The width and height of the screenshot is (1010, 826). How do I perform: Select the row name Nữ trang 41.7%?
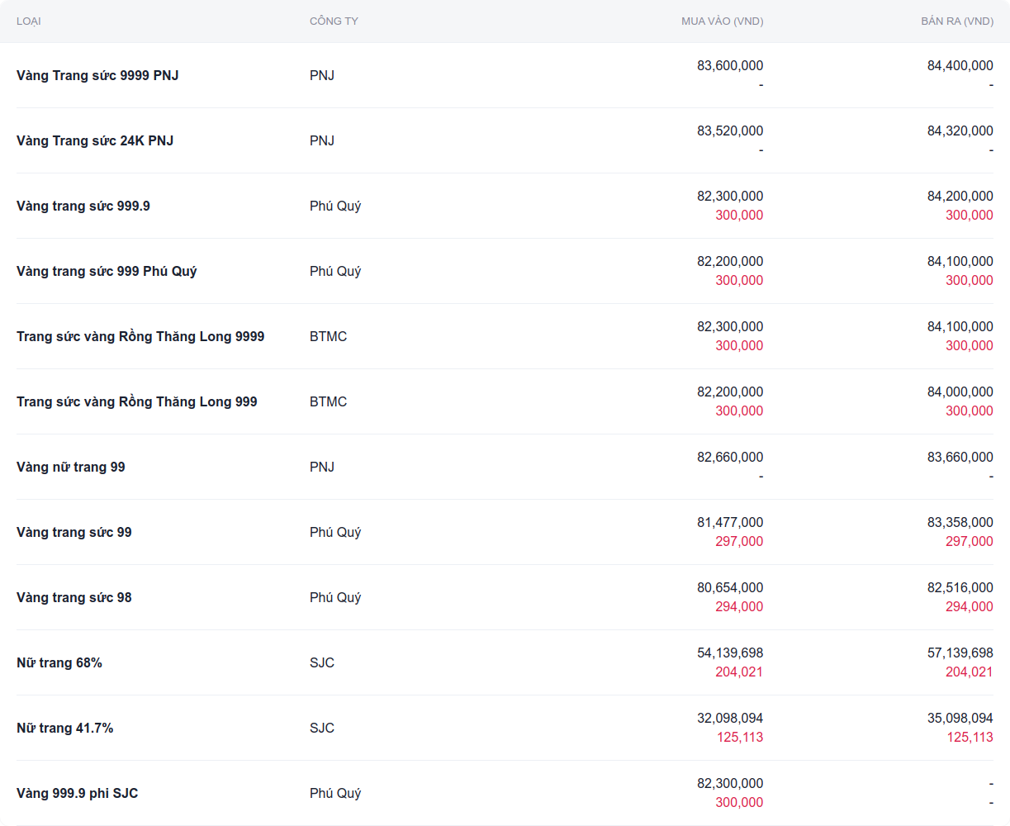pyautogui.click(x=65, y=728)
